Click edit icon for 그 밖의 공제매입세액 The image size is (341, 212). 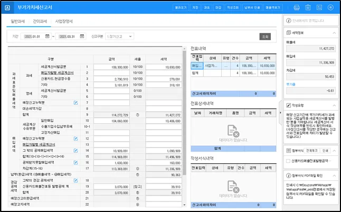[x=75, y=151]
